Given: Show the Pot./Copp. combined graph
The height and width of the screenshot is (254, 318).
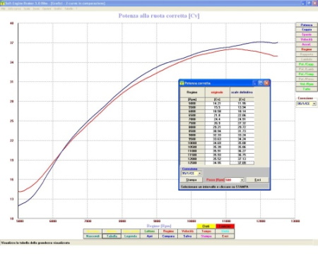Looking at the screenshot, I should coord(307,64).
